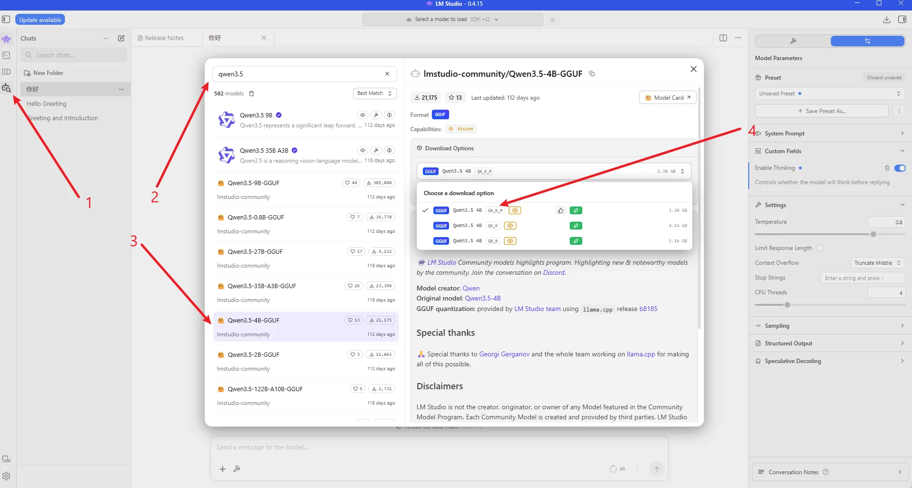
Task: Click the Discard unsaved button
Action: pyautogui.click(x=884, y=77)
